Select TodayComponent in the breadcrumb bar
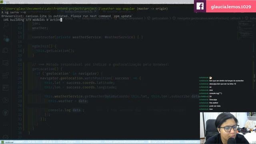This screenshot has height=144, width=256. (x=131, y=18)
